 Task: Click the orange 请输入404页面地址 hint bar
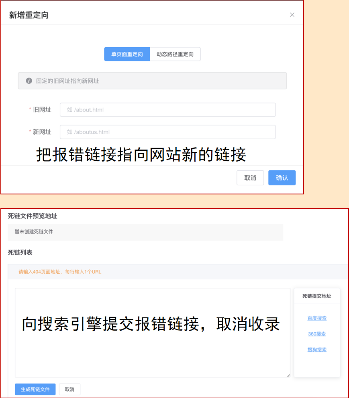point(178,272)
